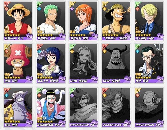Select the DENGEKI BLUE locked card
This screenshot has height=130, width=167.
click(x=116, y=107)
